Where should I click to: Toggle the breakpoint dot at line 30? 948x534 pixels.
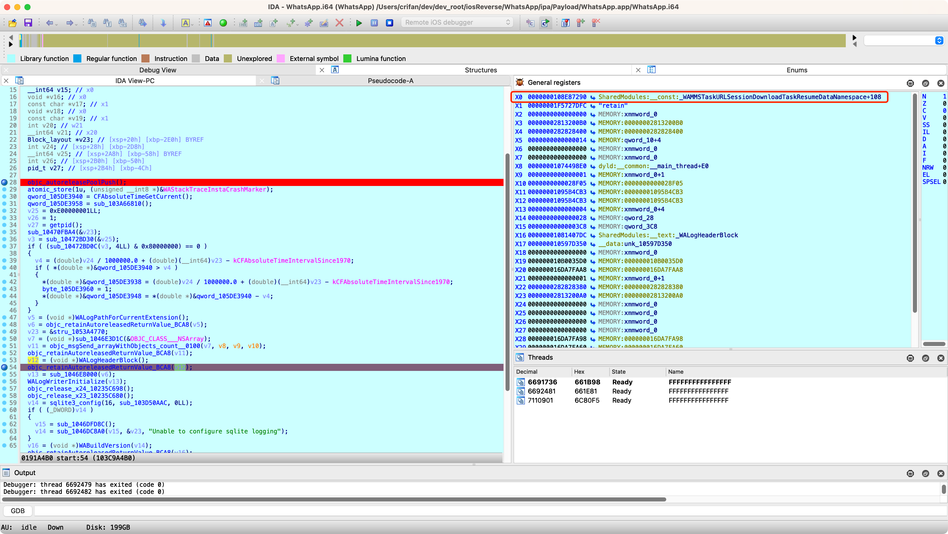coord(4,196)
